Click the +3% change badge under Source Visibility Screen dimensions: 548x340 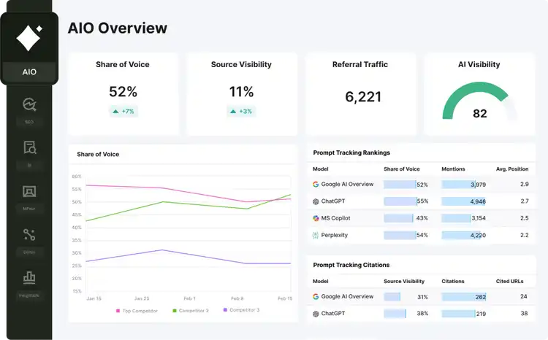(241, 112)
